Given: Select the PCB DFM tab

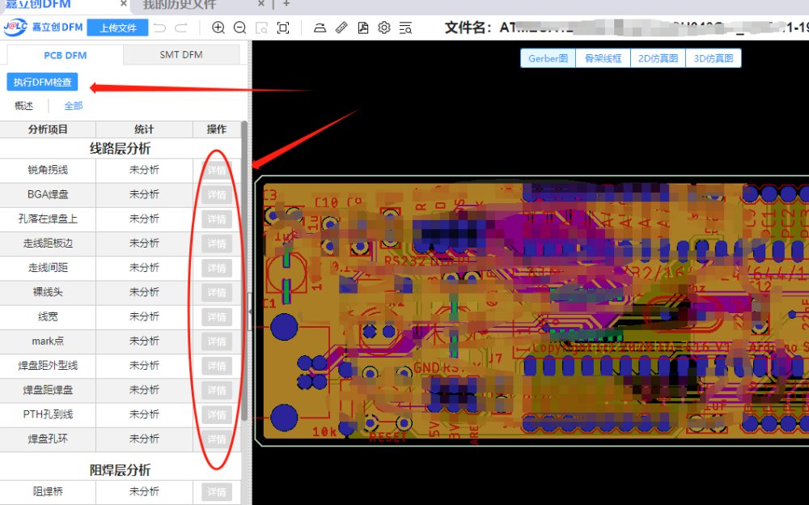Looking at the screenshot, I should click(66, 55).
